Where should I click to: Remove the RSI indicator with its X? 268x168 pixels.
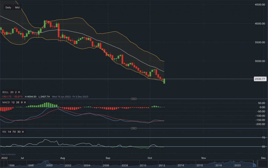tap(23, 132)
